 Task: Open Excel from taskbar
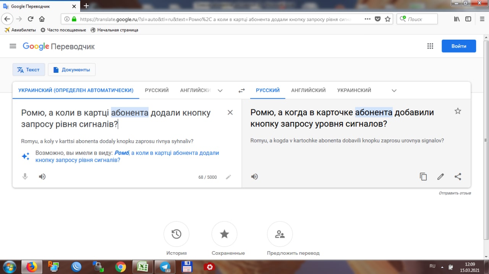142,267
